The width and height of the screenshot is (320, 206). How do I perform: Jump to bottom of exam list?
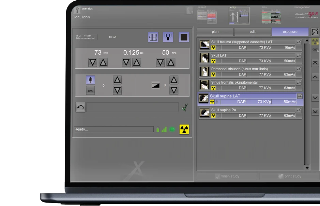click(315, 111)
